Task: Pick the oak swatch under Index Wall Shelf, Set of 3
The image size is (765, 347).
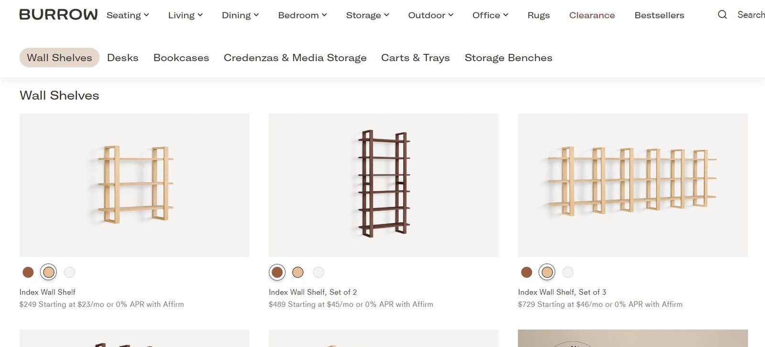Action: (546, 272)
